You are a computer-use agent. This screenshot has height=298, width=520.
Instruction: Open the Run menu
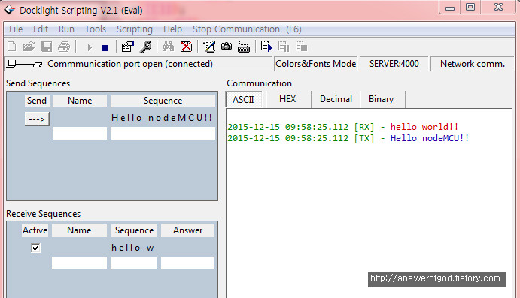[x=66, y=29]
